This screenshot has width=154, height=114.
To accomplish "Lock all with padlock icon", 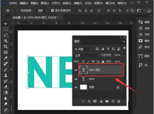I will [x=103, y=62].
